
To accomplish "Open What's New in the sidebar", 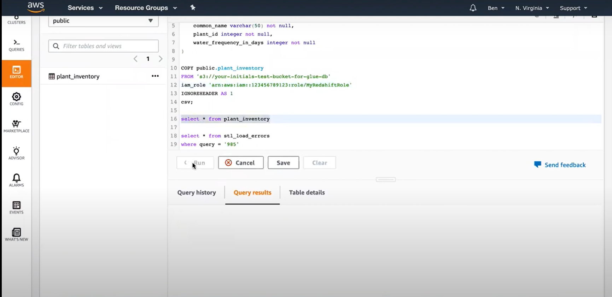I will pyautogui.click(x=16, y=235).
